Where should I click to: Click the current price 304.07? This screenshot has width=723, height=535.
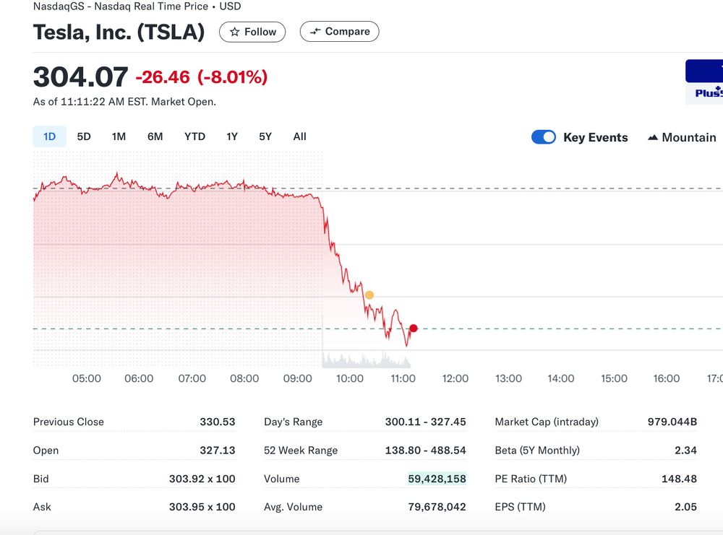[81, 77]
